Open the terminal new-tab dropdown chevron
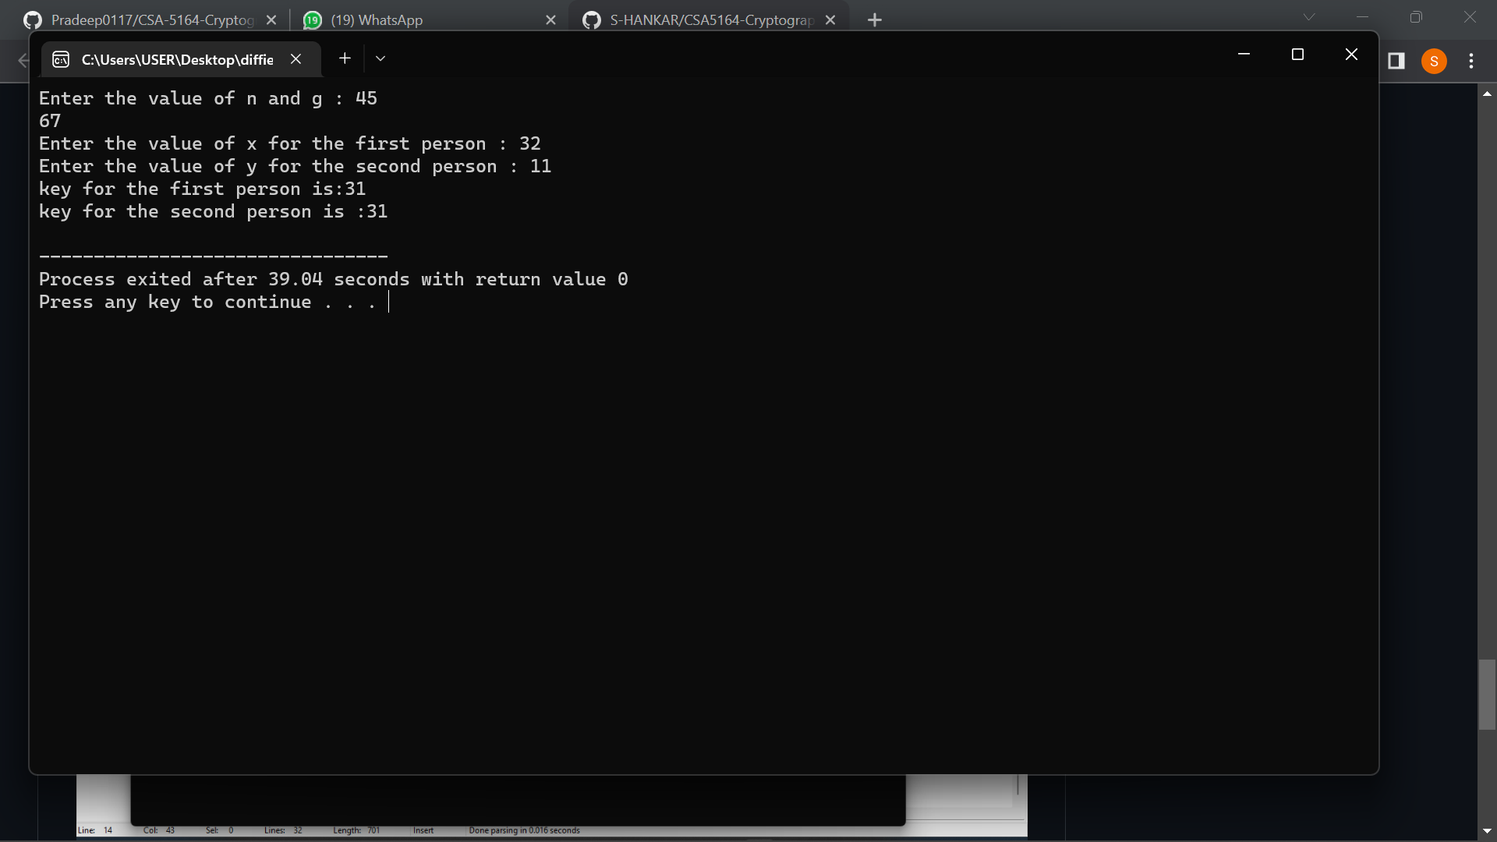Image resolution: width=1497 pixels, height=842 pixels. [x=380, y=58]
